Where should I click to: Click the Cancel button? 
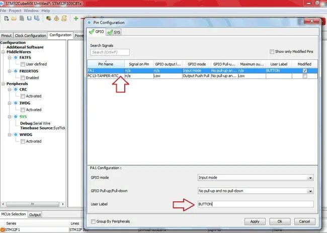click(304, 221)
